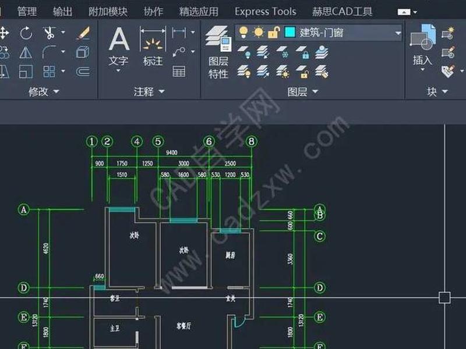The image size is (466, 349).
Task: Expand the 注释 panel
Action: [x=149, y=91]
